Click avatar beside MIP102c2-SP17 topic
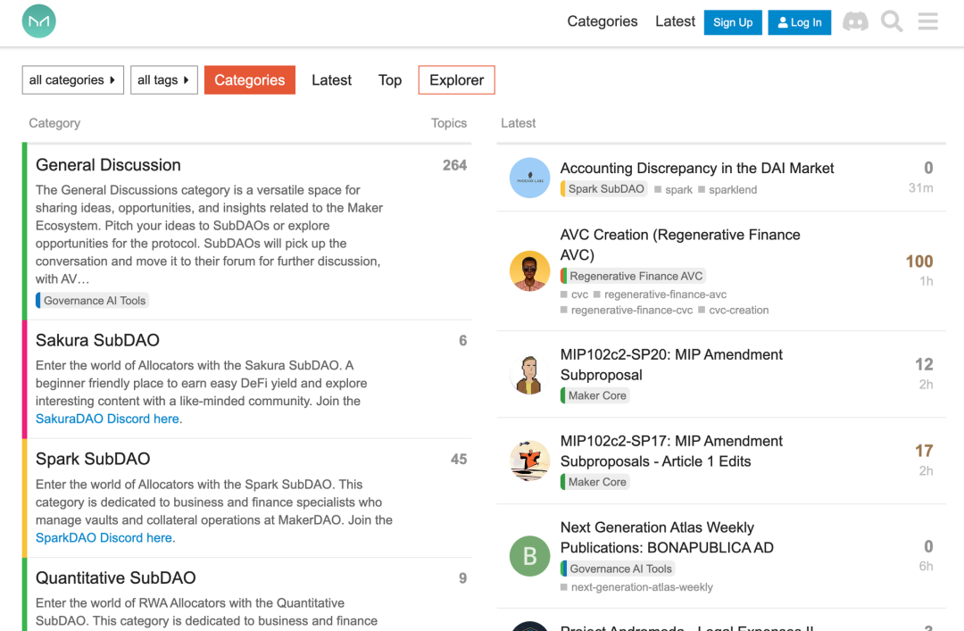Image resolution: width=964 pixels, height=631 pixels. tap(529, 461)
